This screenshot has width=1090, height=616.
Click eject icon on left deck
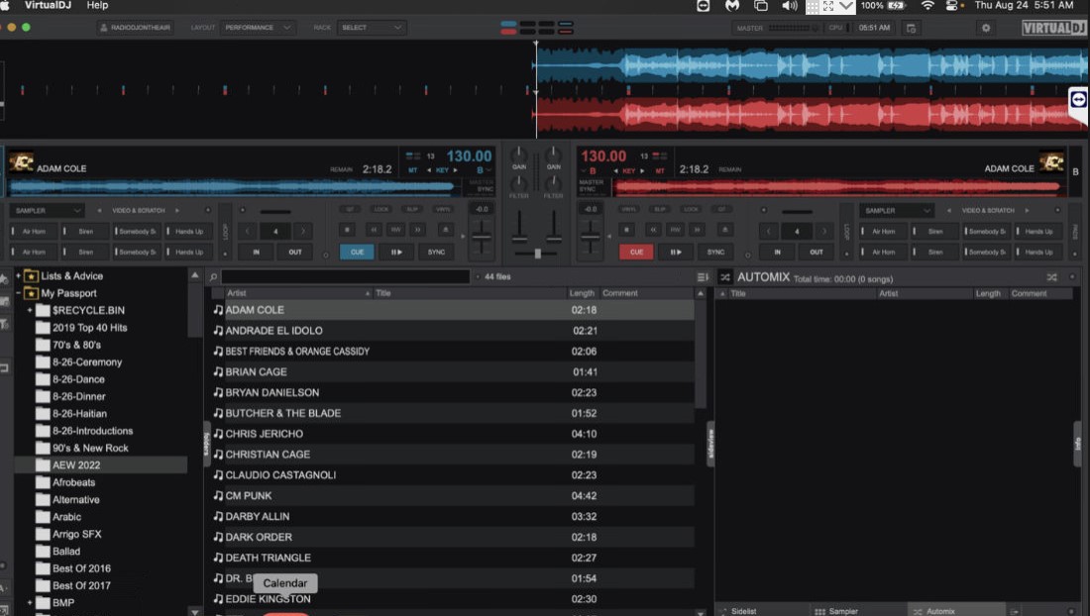point(446,230)
